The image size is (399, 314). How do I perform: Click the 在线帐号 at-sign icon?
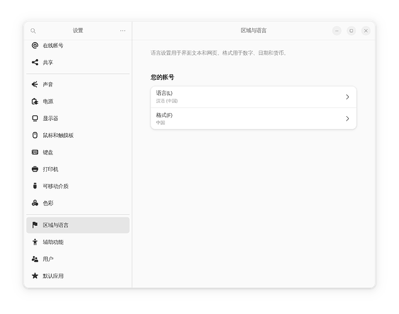(x=35, y=45)
